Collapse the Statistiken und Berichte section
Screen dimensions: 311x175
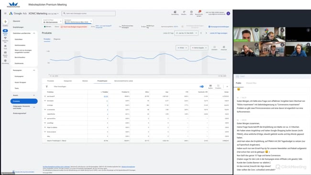tap(34, 33)
